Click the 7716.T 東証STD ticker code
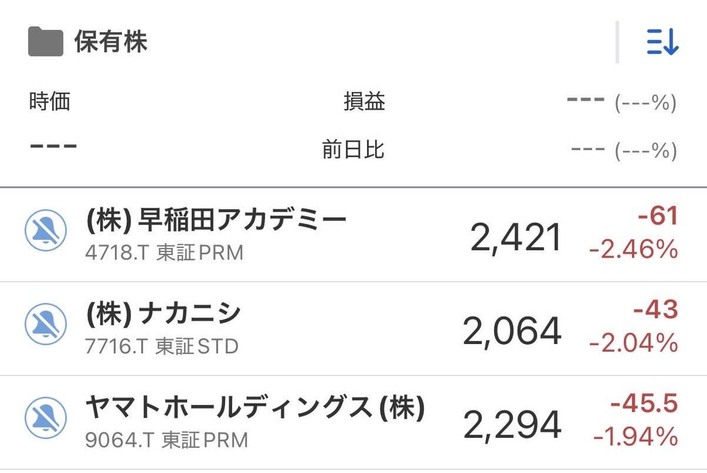 pos(162,346)
